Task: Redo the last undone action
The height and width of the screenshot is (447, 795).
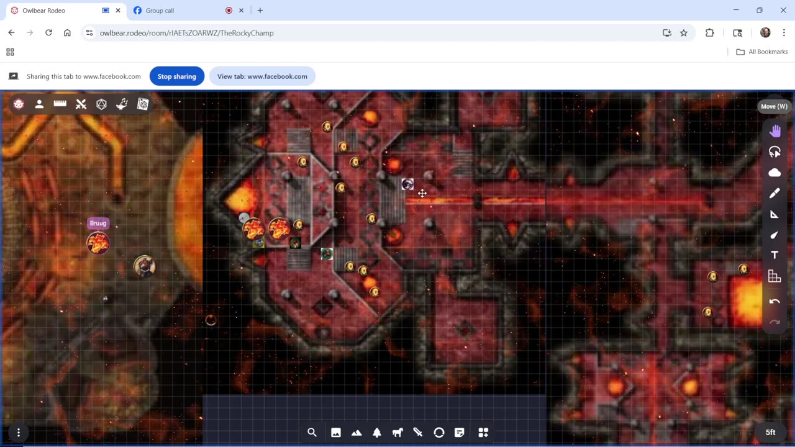Action: [x=775, y=322]
